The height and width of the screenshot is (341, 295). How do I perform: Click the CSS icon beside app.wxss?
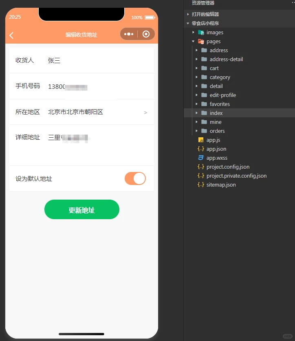click(201, 158)
